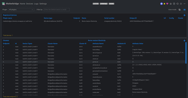Click the Device Types column header
This screenshot has height=98, width=188.
(27, 44)
